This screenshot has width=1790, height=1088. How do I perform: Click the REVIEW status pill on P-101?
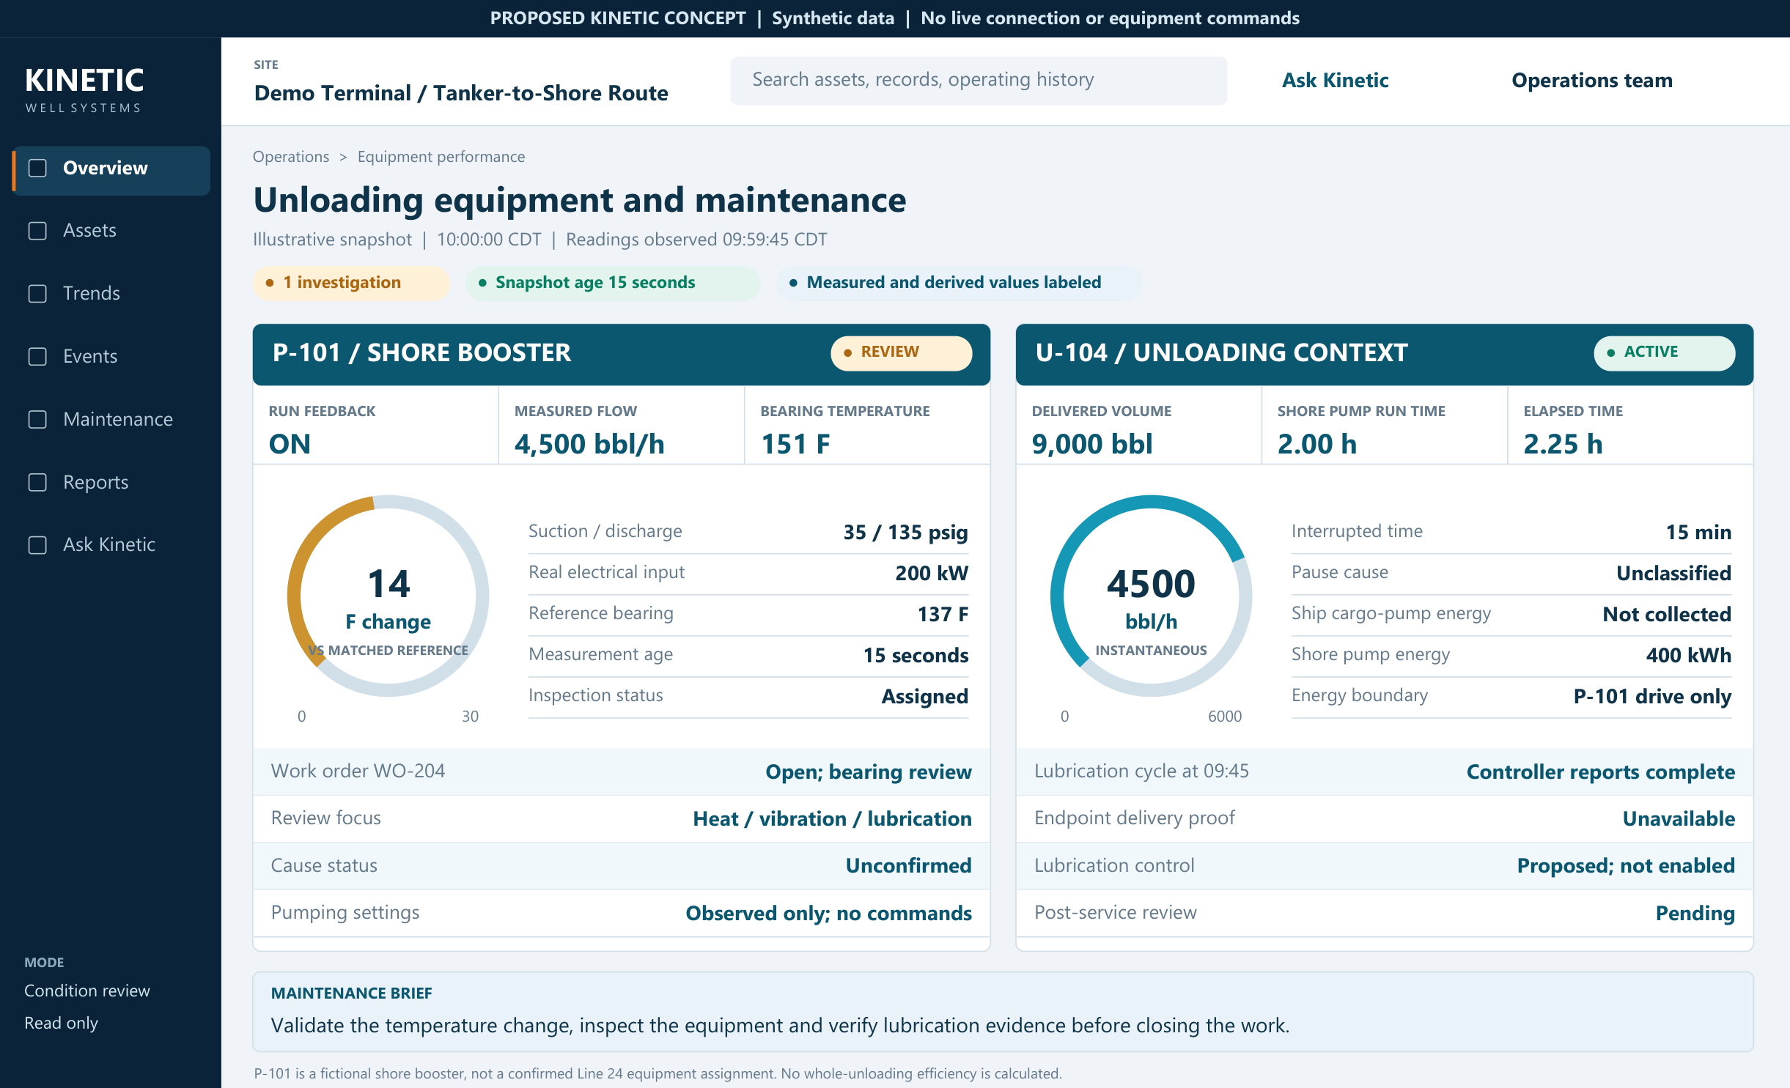(x=901, y=352)
